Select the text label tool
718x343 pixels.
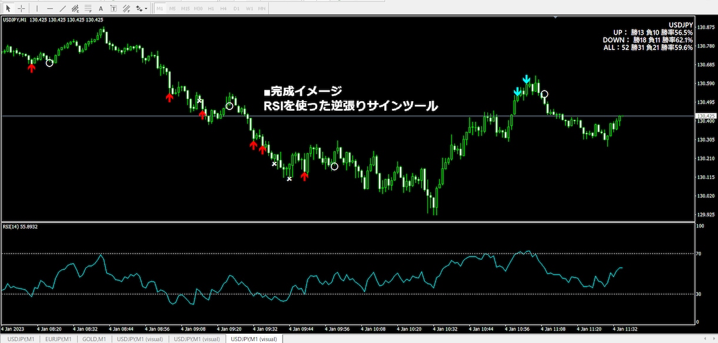tap(114, 9)
